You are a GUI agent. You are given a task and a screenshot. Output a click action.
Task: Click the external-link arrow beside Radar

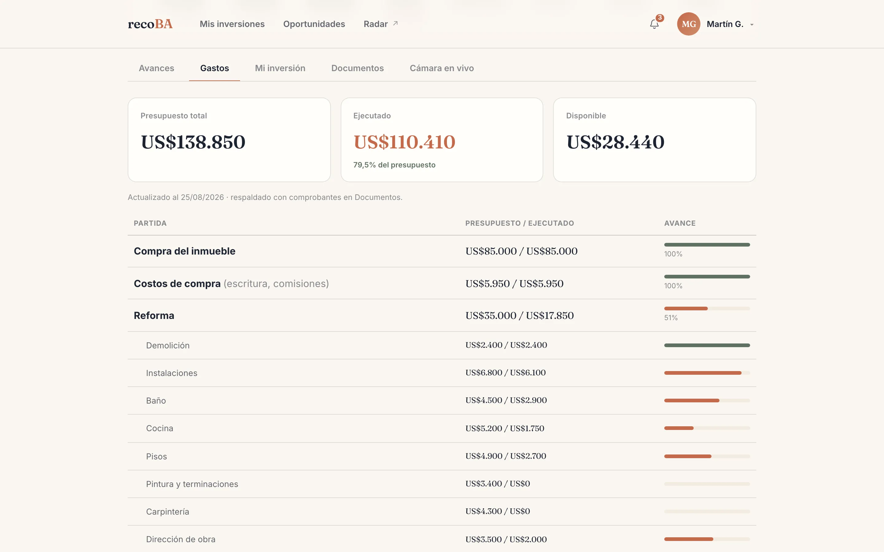point(395,23)
